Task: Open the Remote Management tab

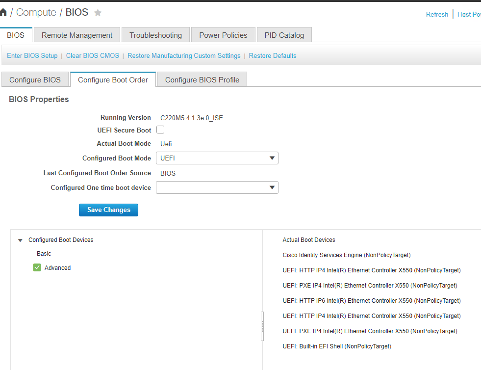Action: (x=77, y=35)
